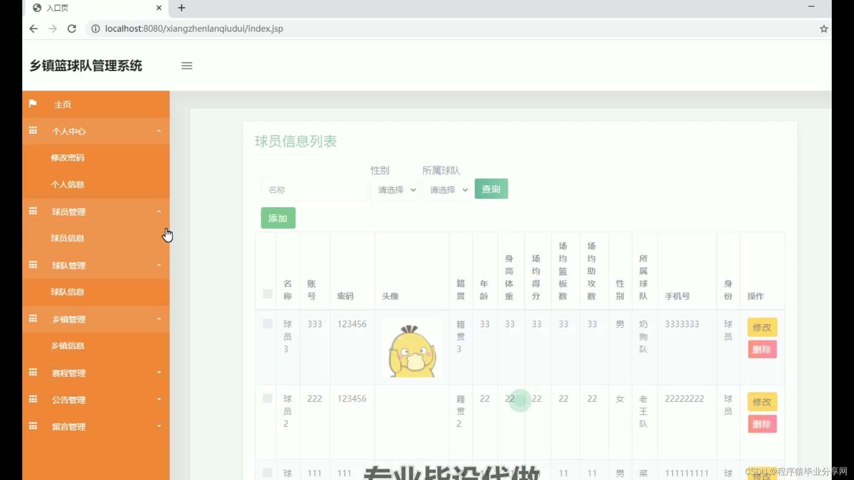
Task: Open 修改密码 in sidebar
Action: click(68, 158)
